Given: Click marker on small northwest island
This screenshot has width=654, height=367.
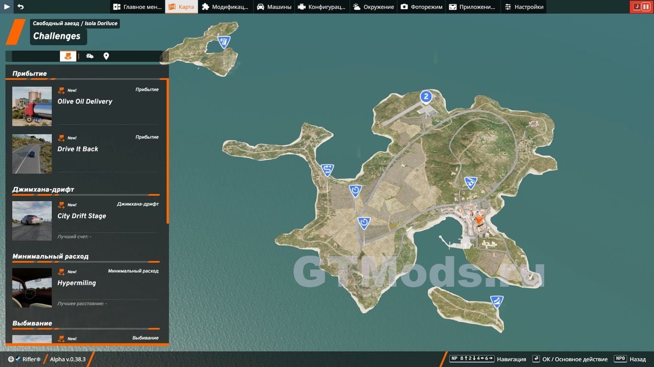Looking at the screenshot, I should [223, 42].
